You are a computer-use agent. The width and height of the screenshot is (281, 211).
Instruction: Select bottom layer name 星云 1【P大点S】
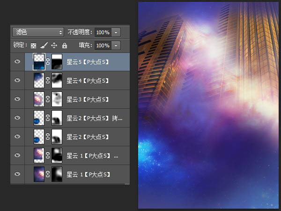(x=89, y=174)
